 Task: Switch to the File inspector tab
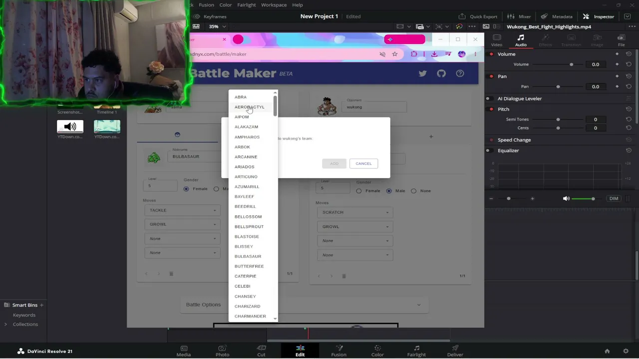click(621, 40)
